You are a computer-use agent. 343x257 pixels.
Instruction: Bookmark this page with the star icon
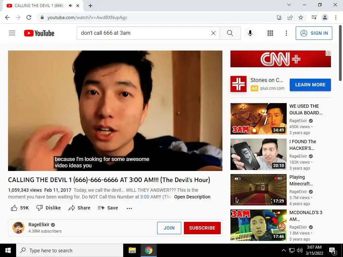click(x=301, y=17)
